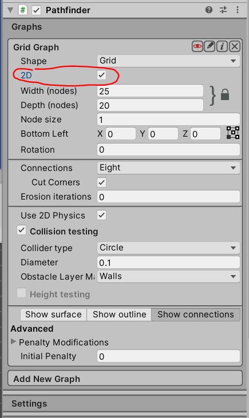The width and height of the screenshot is (249, 418).
Task: Click the Add New Graph button
Action: 125,379
